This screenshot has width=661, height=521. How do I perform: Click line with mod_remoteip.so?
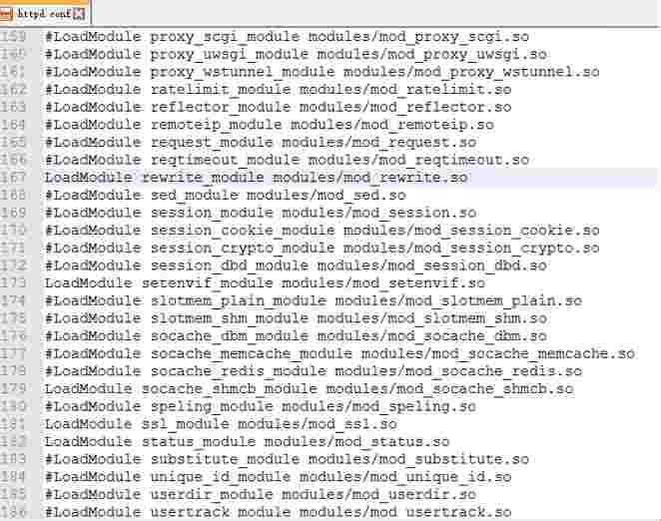point(270,125)
